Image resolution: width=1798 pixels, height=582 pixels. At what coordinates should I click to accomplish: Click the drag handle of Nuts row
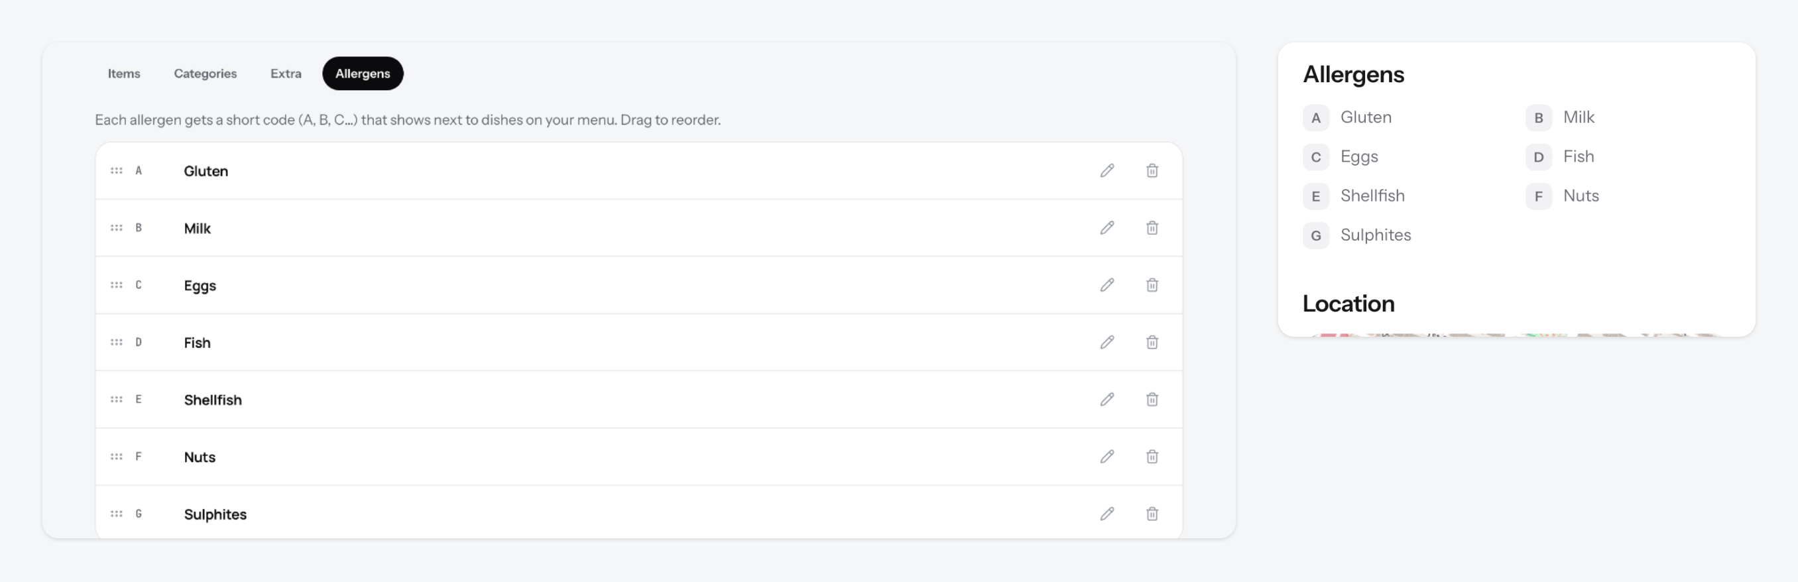click(117, 457)
